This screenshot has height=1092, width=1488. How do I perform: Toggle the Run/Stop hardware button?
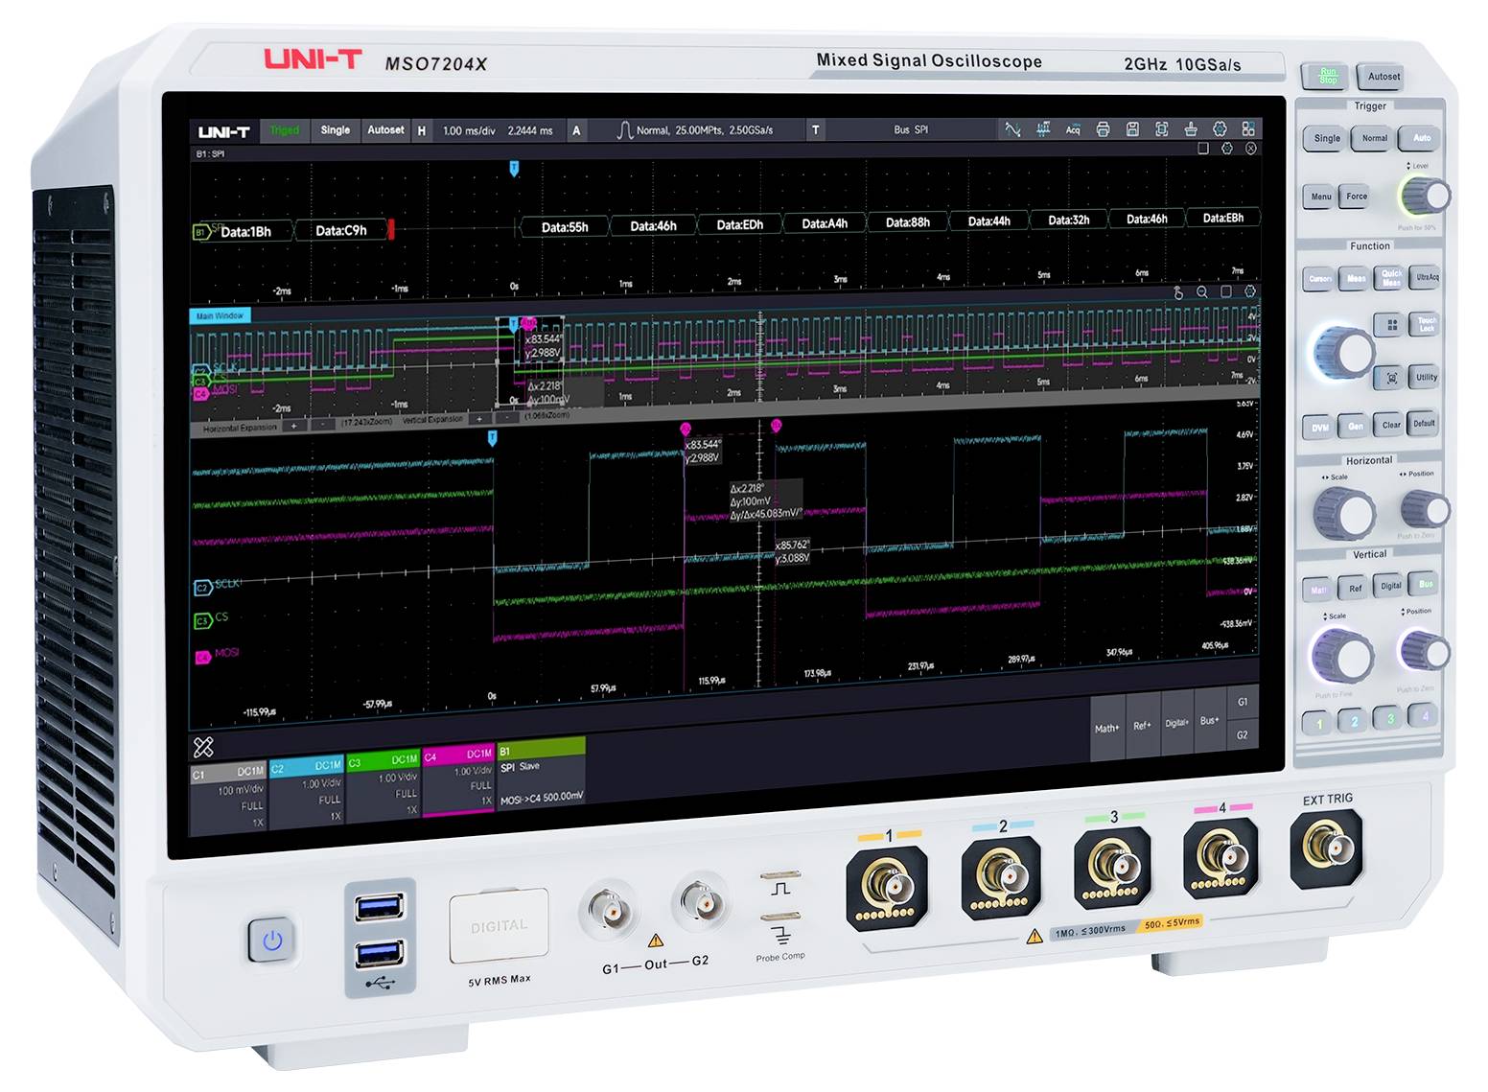(x=1327, y=76)
